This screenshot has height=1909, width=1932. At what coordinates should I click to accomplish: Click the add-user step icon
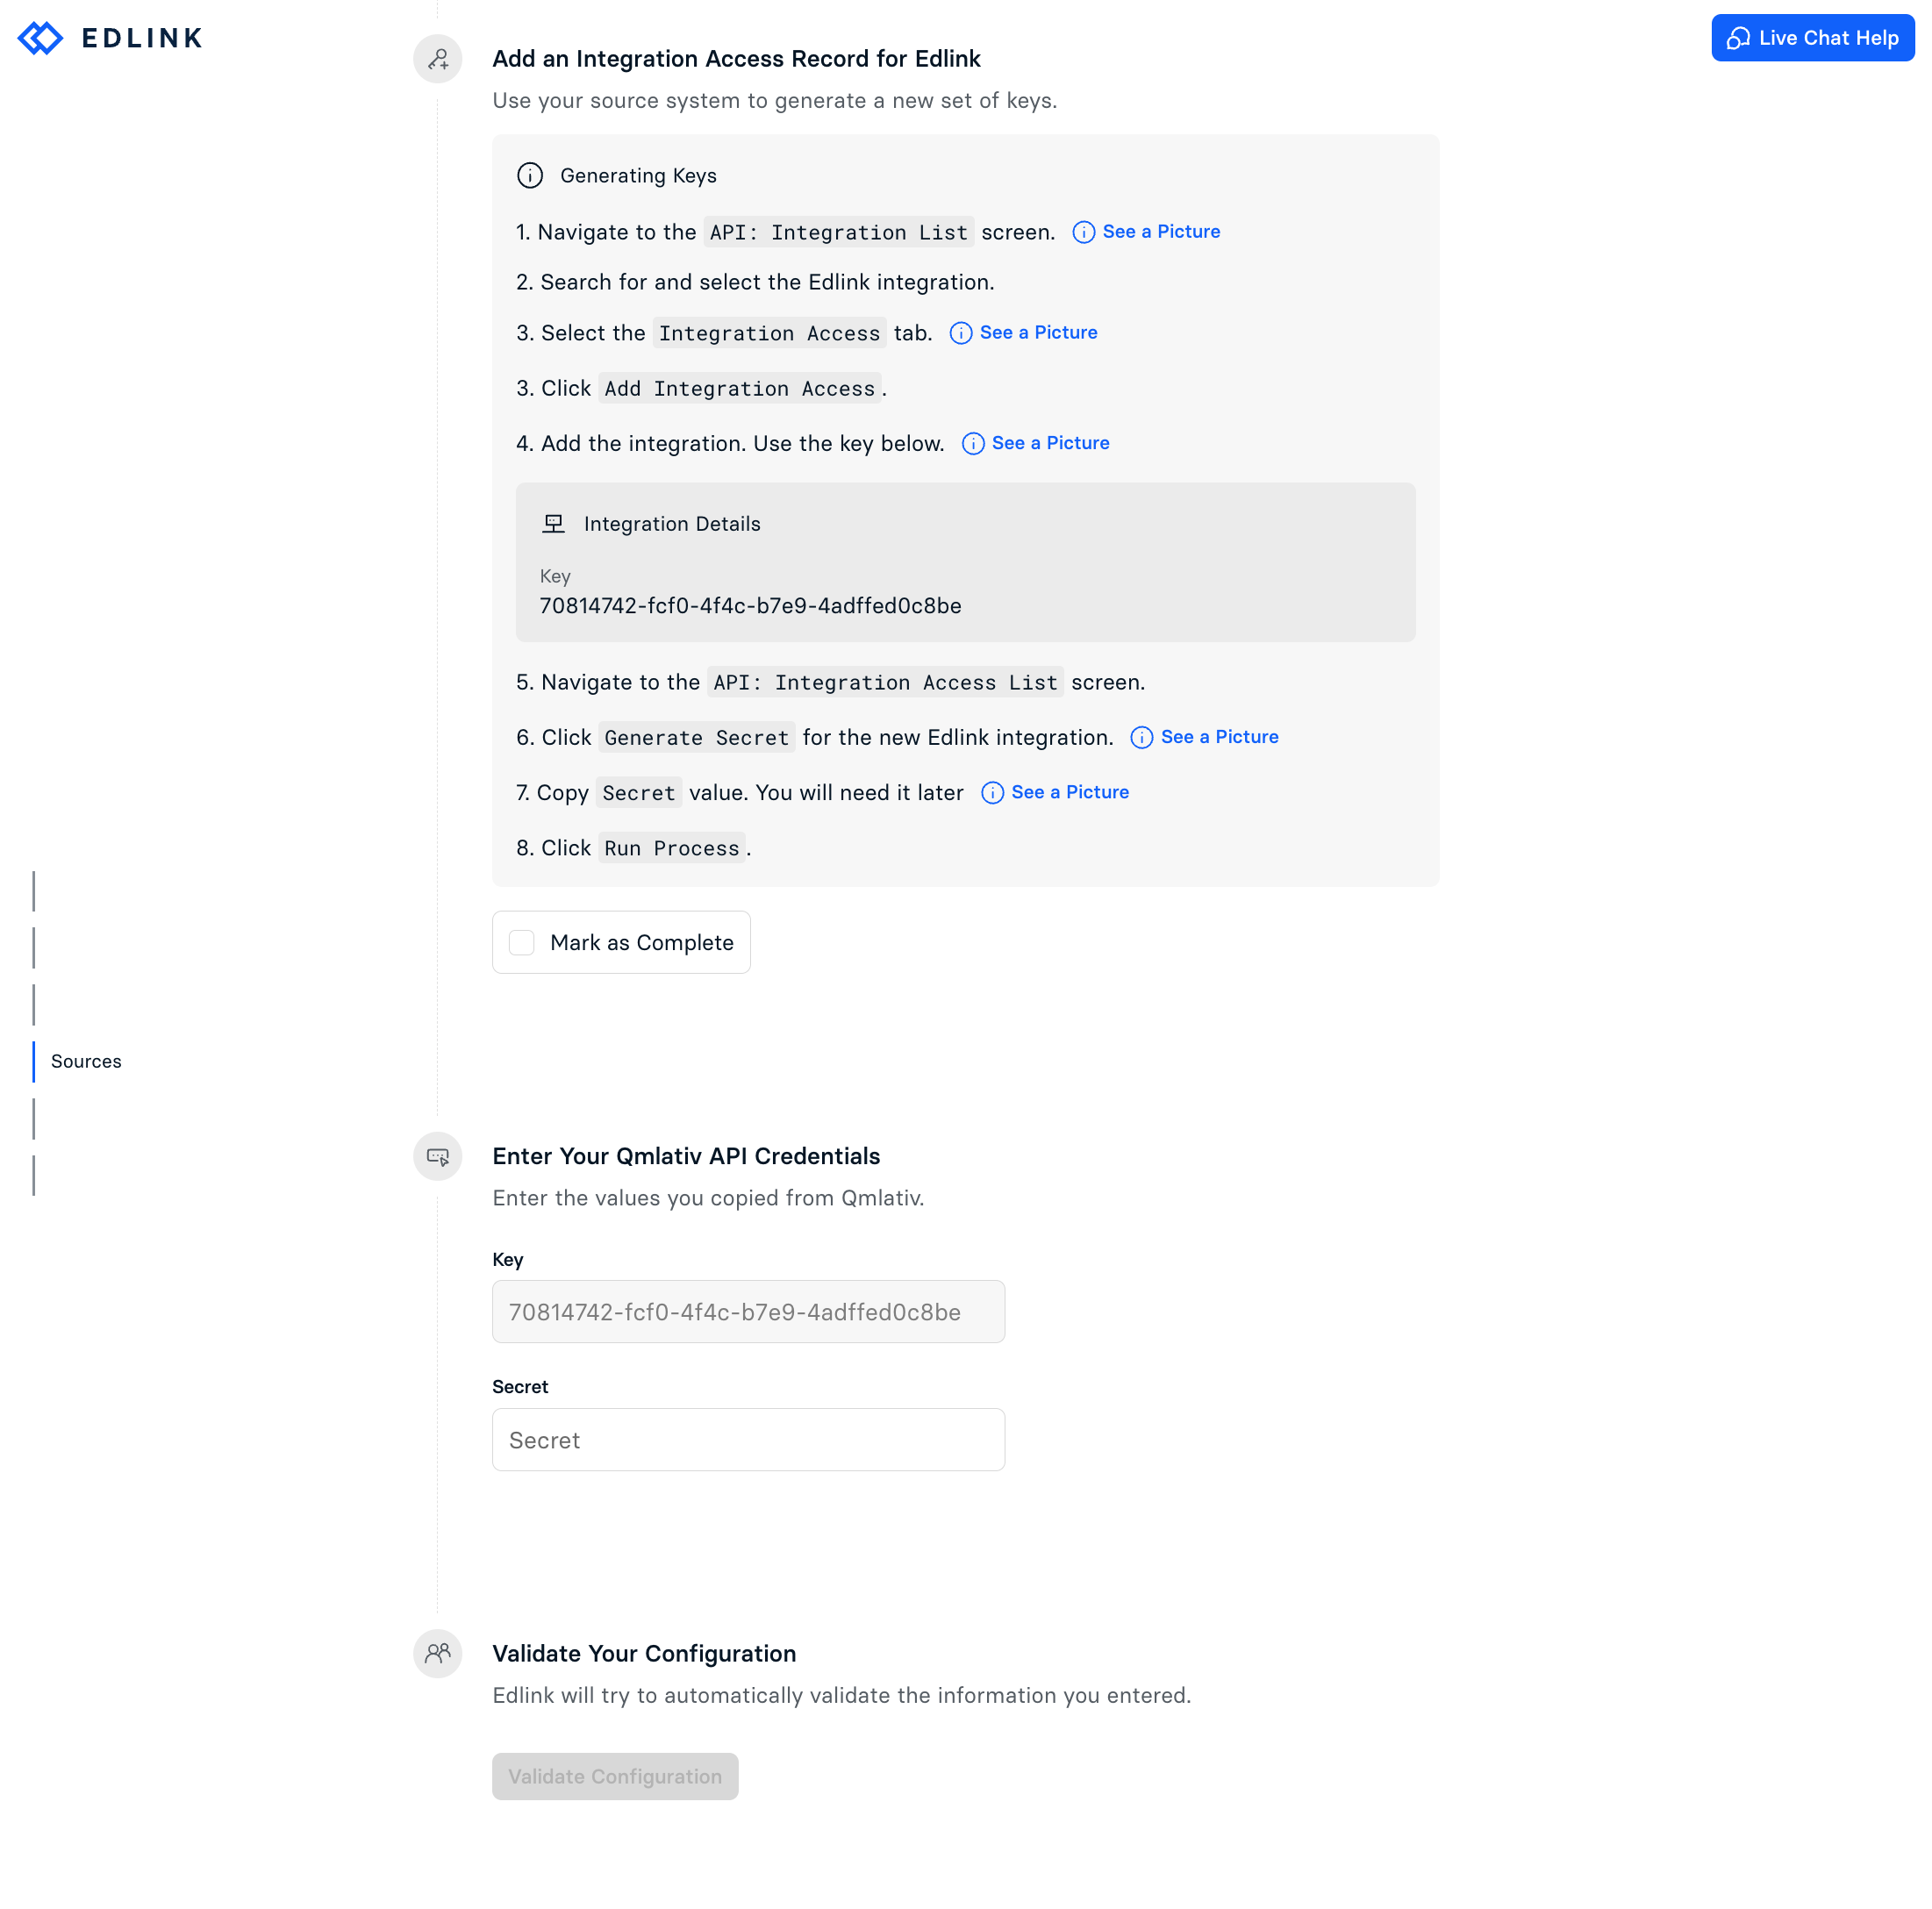click(438, 59)
